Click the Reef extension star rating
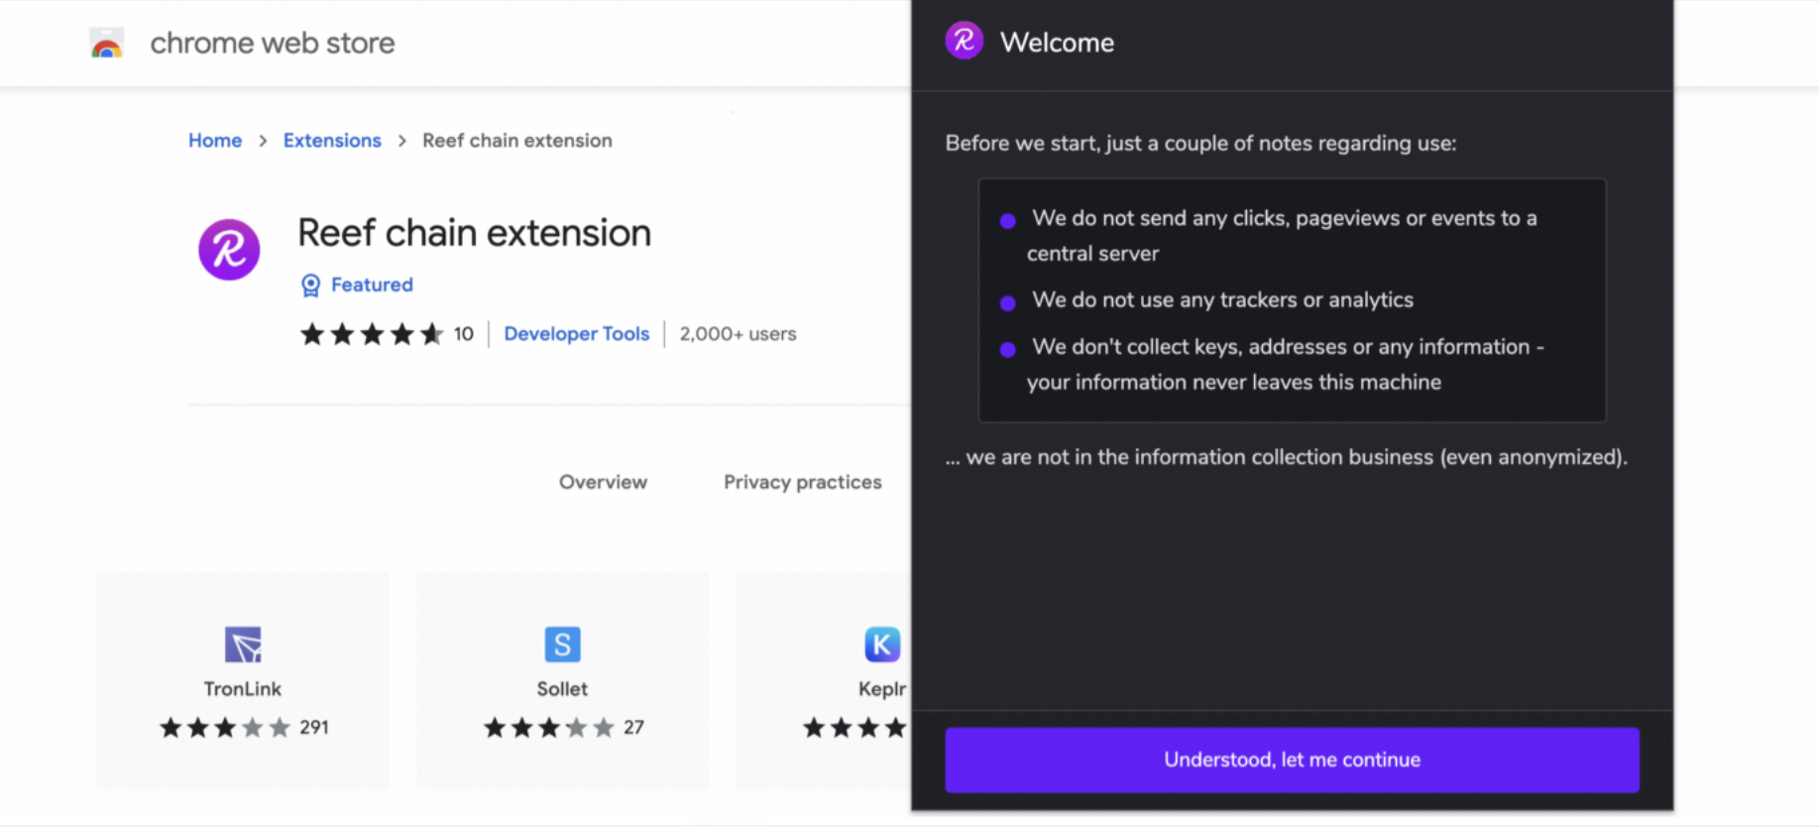 coord(372,334)
